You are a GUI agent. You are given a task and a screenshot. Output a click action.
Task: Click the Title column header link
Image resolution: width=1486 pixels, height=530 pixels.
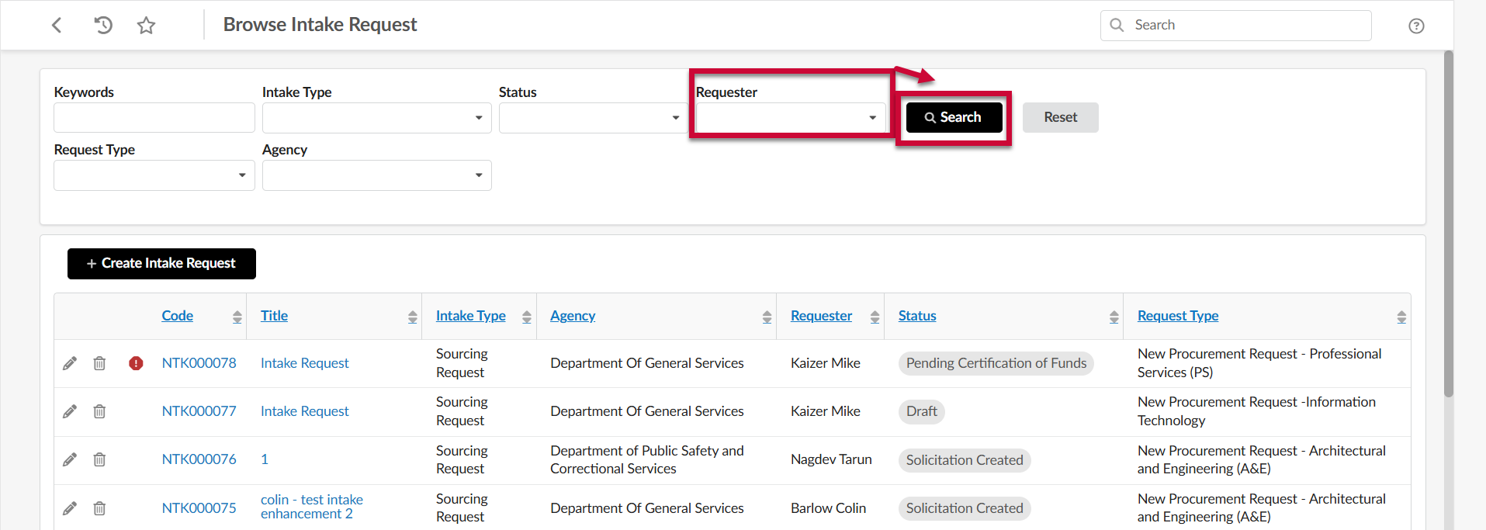point(274,316)
